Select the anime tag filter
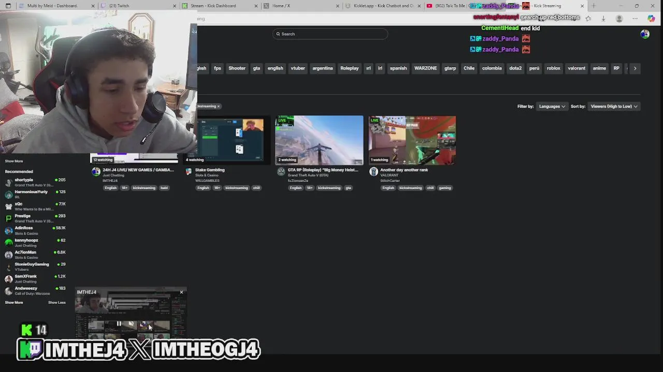Image resolution: width=663 pixels, height=372 pixels. point(599,68)
